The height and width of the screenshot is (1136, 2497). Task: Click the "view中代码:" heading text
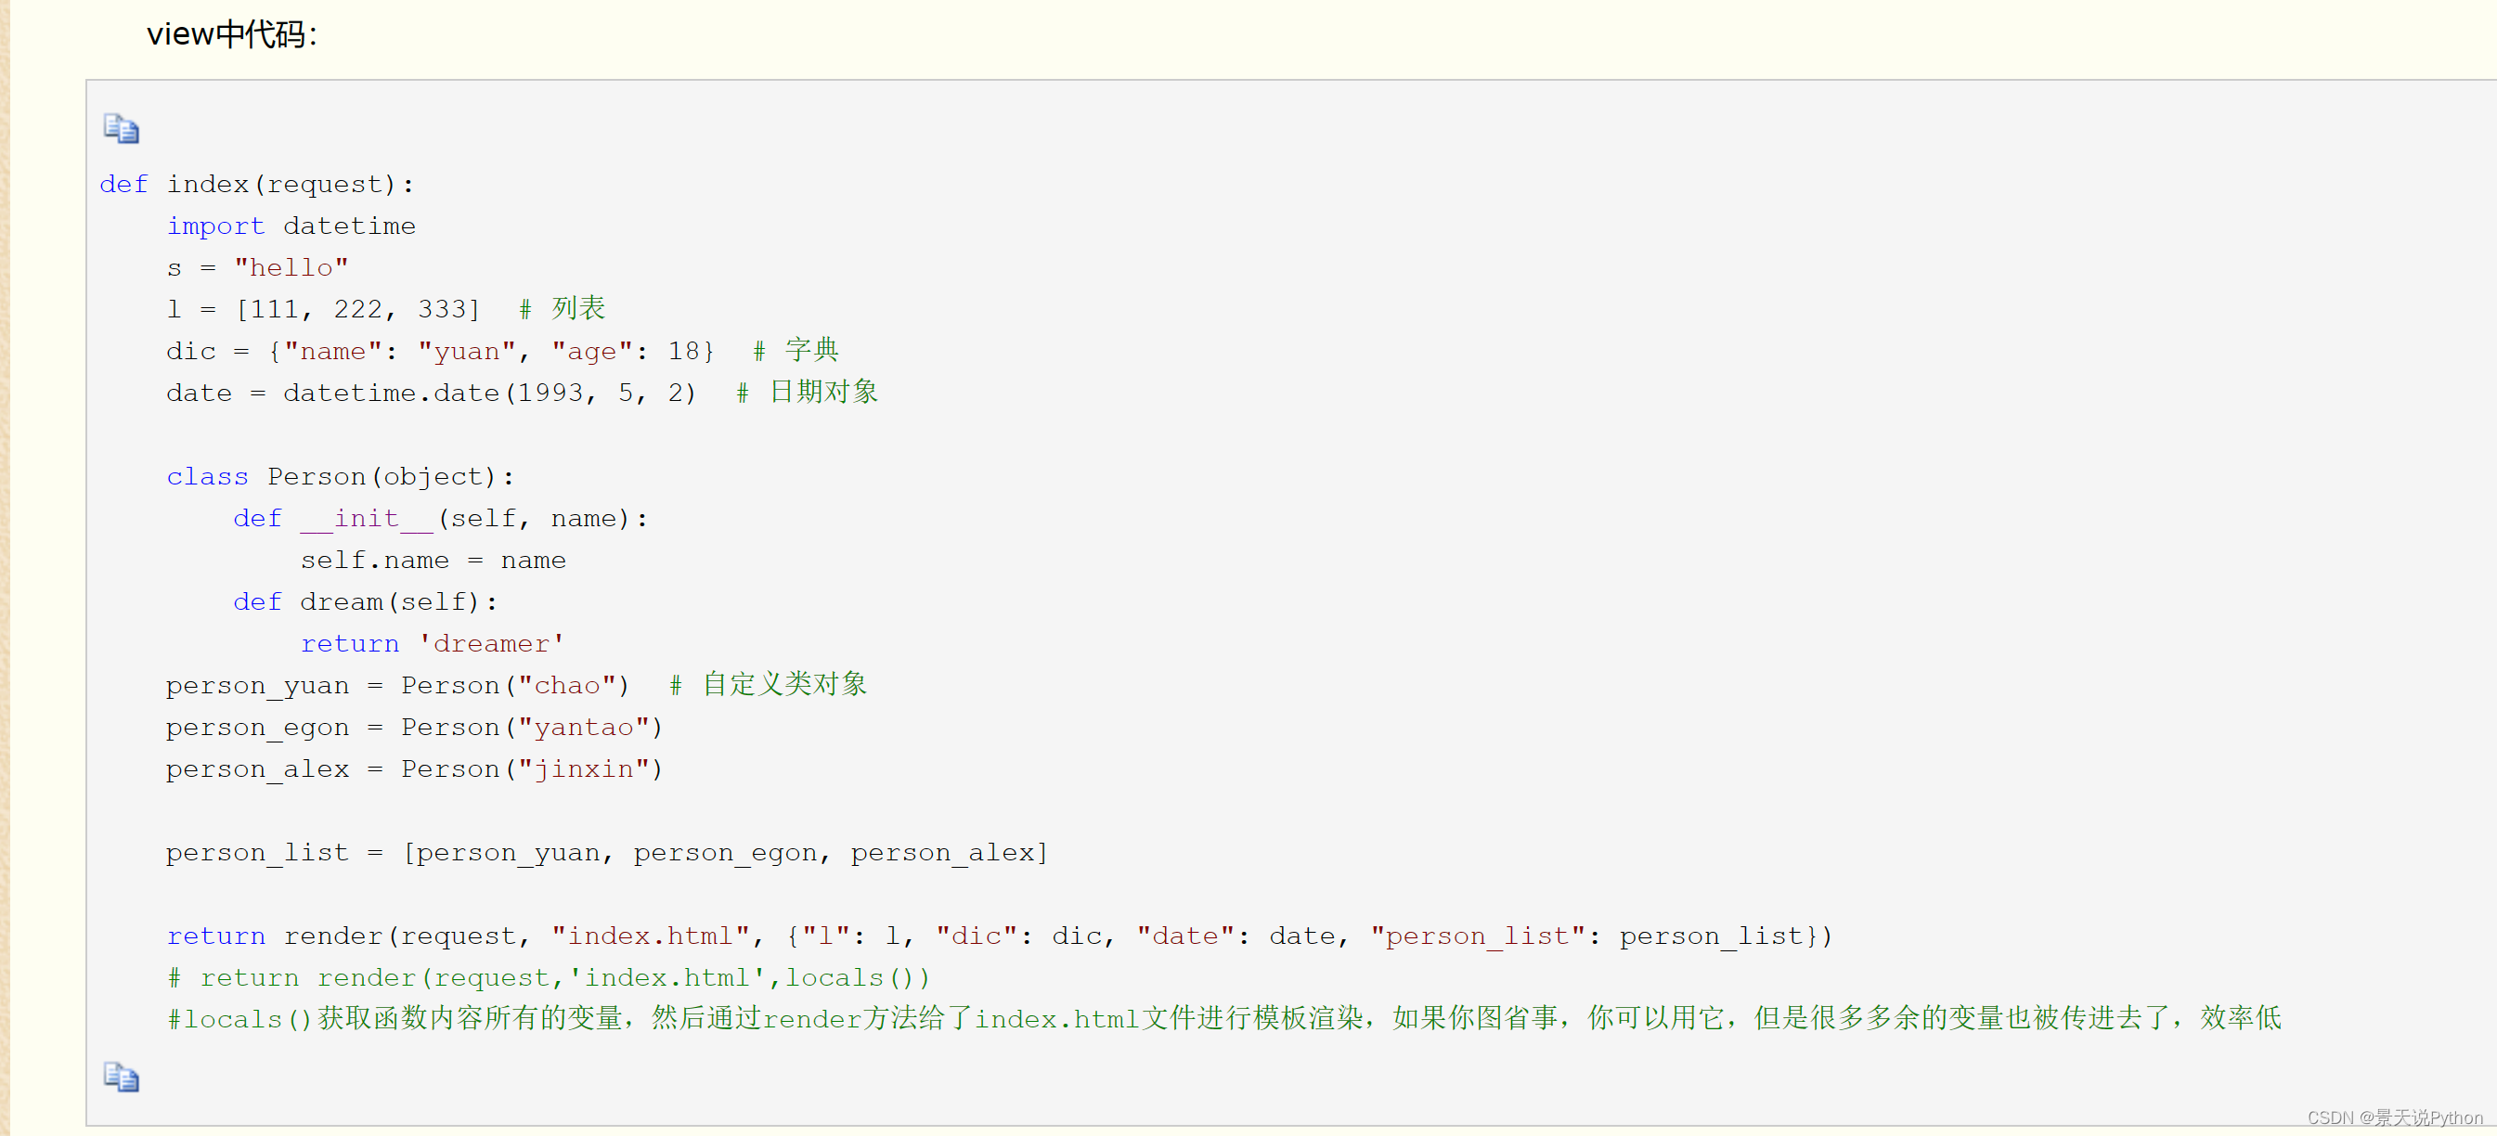point(232,35)
